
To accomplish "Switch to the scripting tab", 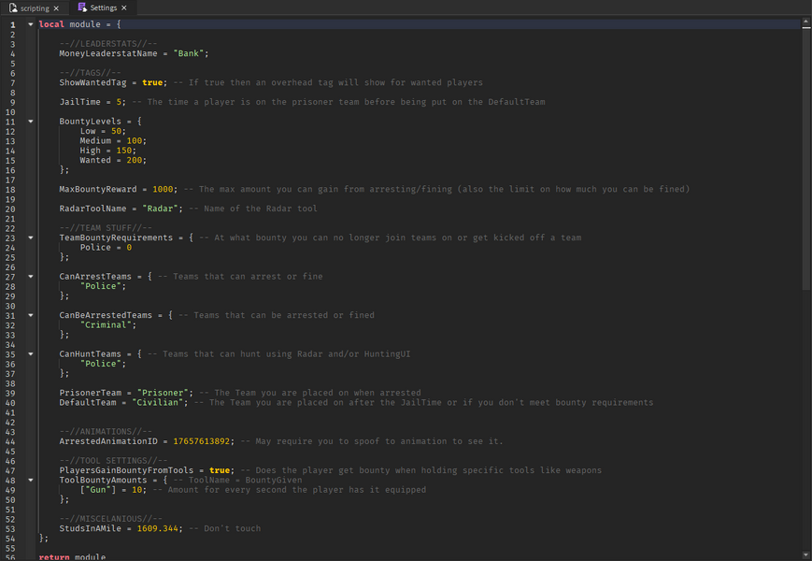I will click(35, 7).
